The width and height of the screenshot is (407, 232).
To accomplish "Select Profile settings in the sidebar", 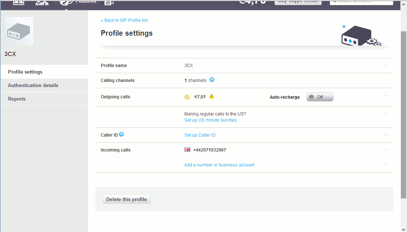I will tap(44, 72).
